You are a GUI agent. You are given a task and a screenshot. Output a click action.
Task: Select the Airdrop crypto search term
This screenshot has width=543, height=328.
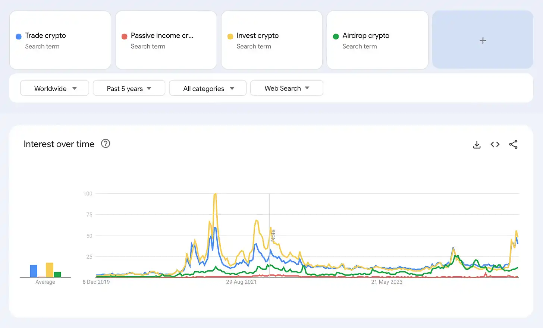tap(365, 36)
